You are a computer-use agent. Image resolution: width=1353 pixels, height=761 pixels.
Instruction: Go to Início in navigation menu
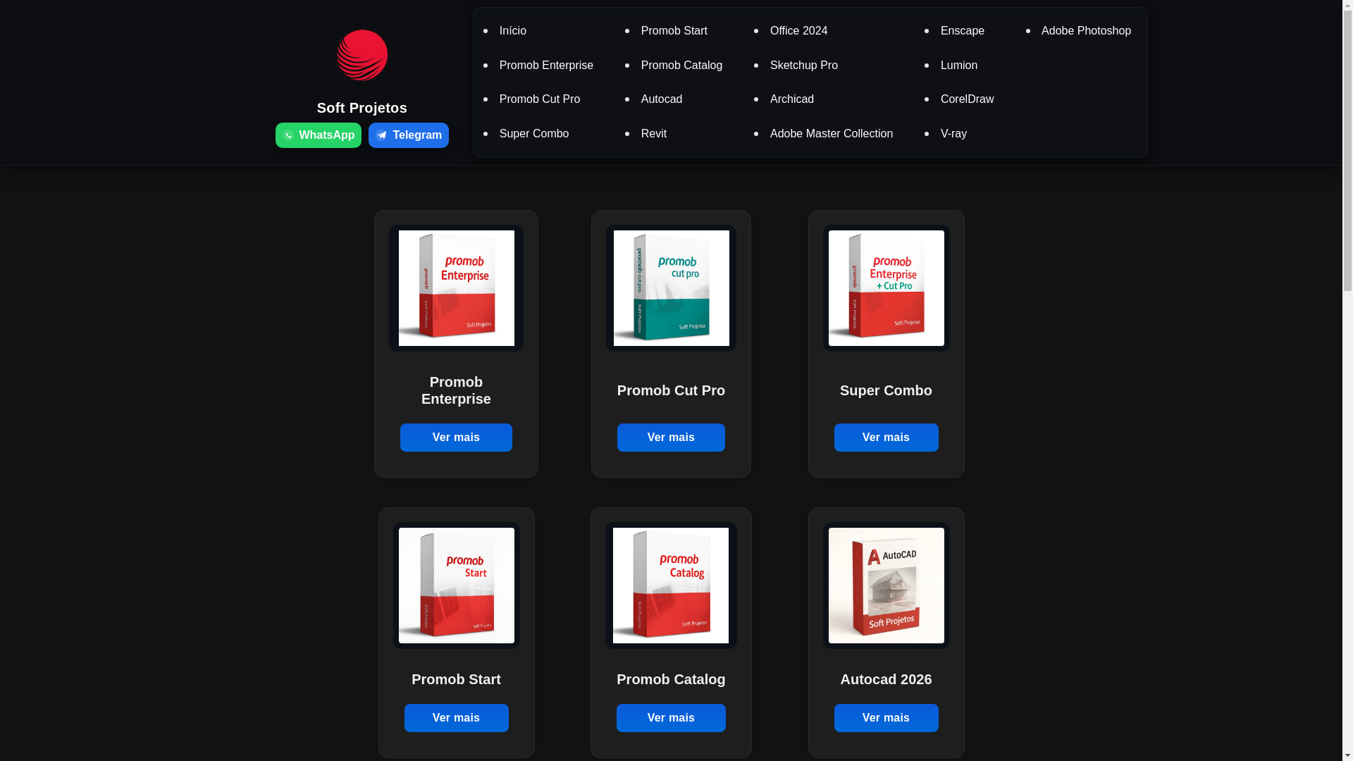(x=513, y=31)
